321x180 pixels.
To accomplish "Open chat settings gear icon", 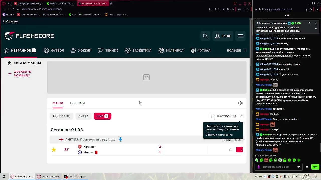I will tap(307, 167).
